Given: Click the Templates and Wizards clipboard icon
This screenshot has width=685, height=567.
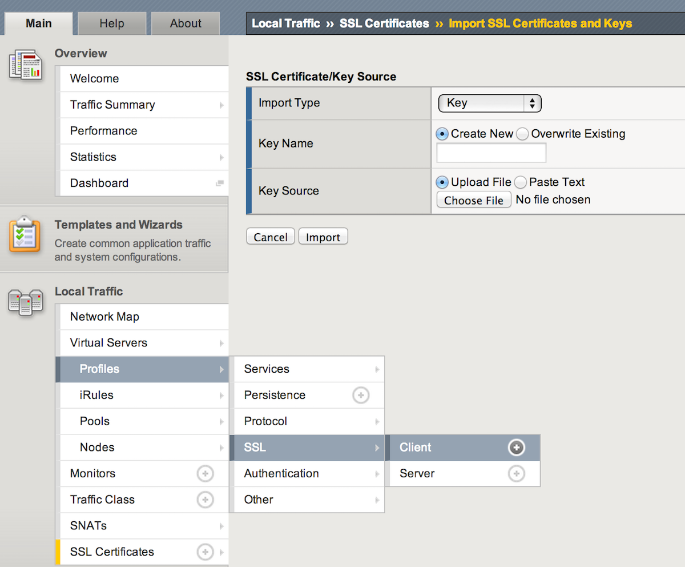Looking at the screenshot, I should click(x=25, y=234).
